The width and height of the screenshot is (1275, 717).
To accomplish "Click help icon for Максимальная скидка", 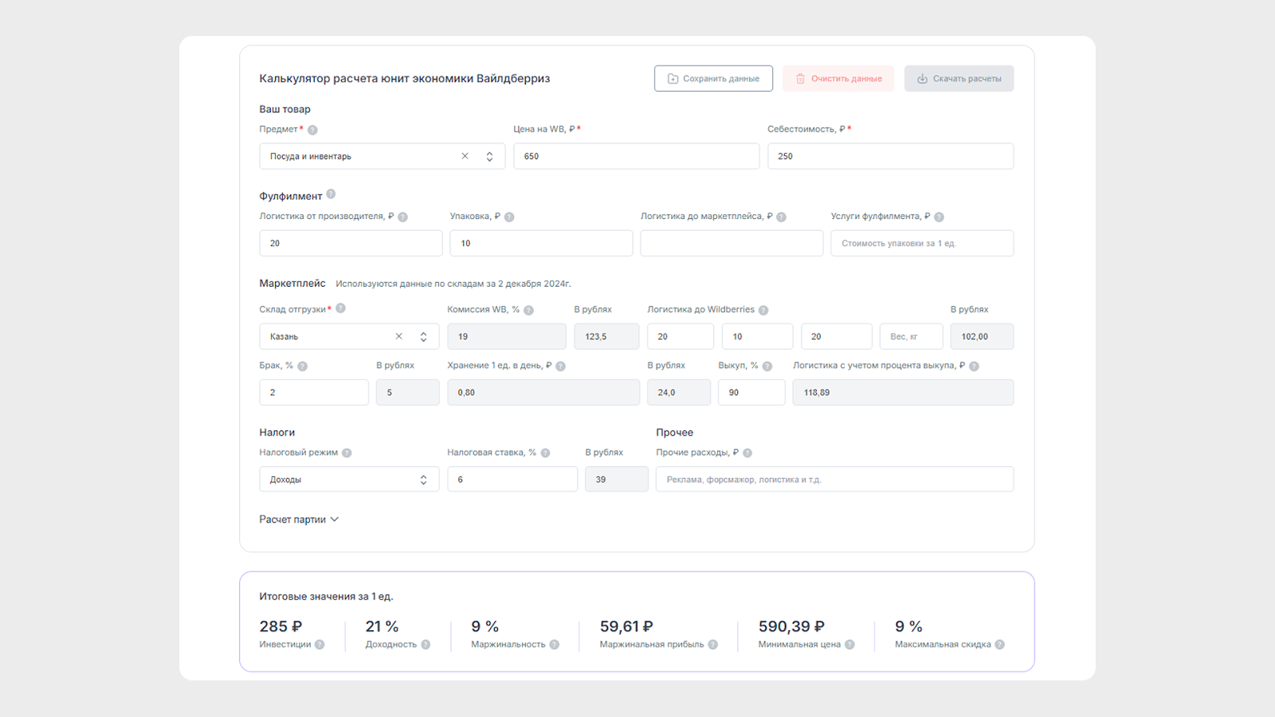I will coord(999,645).
